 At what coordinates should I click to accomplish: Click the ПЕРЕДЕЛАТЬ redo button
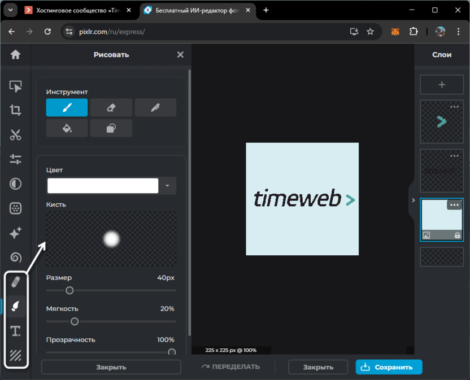pyautogui.click(x=230, y=367)
